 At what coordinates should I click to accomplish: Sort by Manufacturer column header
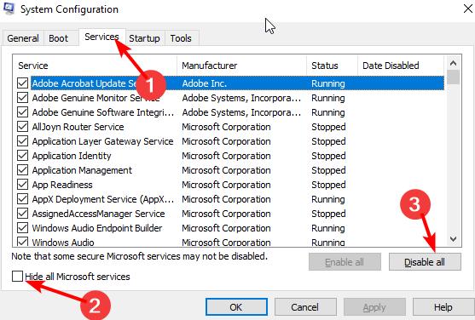click(x=241, y=66)
